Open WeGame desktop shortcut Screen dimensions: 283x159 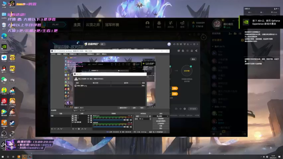click(x=12, y=4)
